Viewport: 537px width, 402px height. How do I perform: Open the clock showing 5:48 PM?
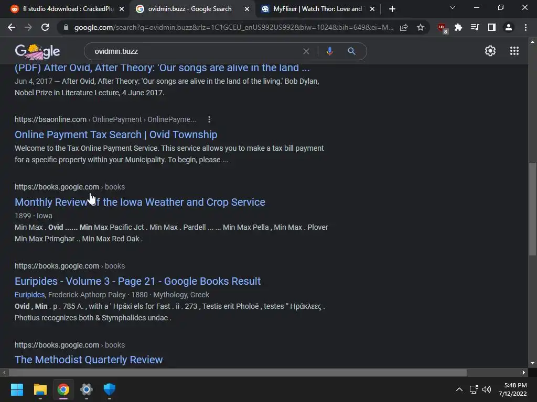click(513, 389)
